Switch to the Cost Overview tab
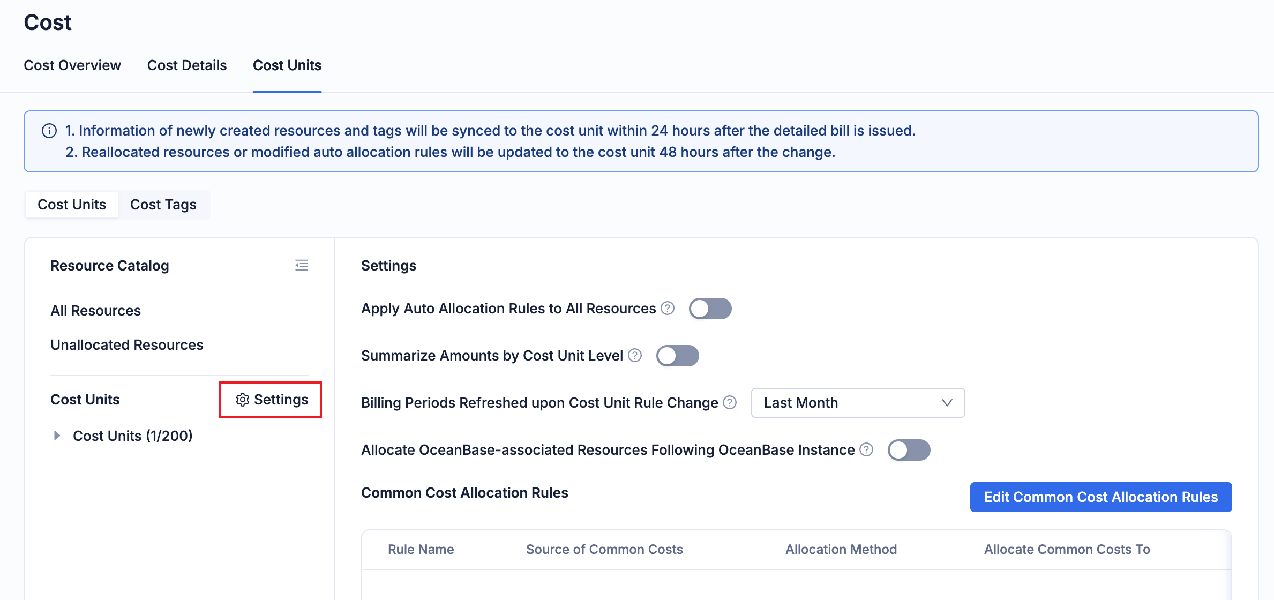The height and width of the screenshot is (600, 1274). [x=72, y=65]
